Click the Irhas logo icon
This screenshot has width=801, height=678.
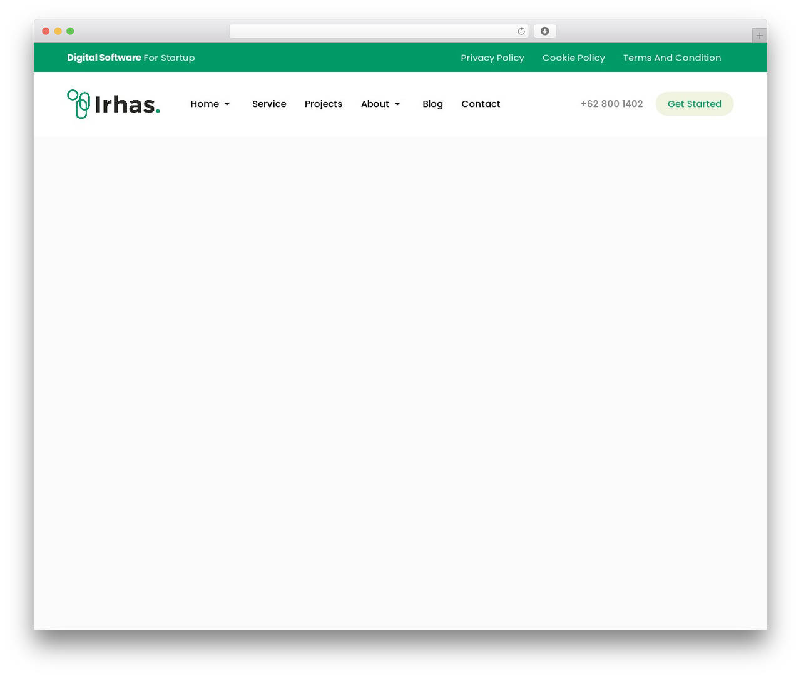79,104
